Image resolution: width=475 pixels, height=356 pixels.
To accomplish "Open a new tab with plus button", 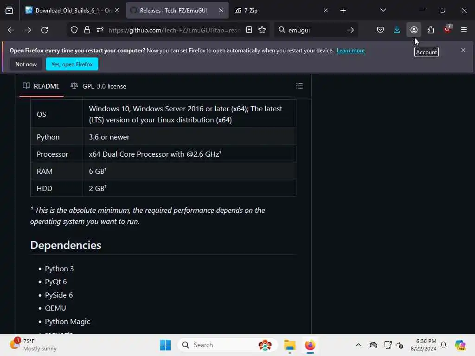I will coord(343,11).
